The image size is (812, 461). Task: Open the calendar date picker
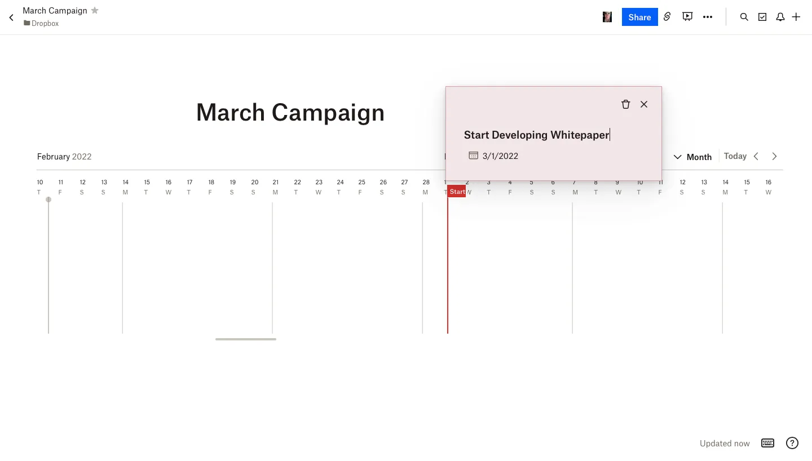click(473, 156)
